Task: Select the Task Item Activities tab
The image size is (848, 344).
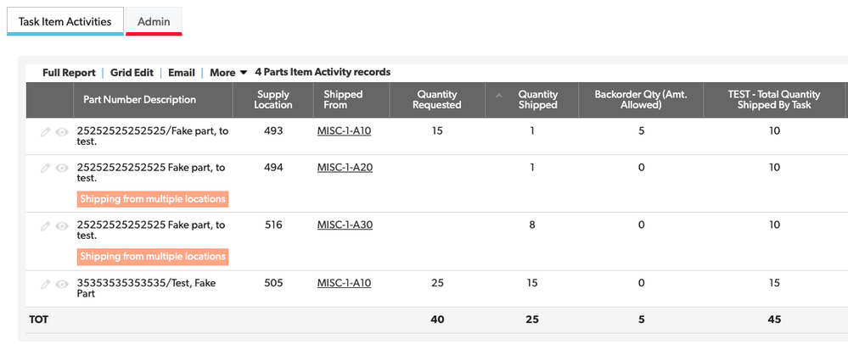Action: [x=65, y=21]
